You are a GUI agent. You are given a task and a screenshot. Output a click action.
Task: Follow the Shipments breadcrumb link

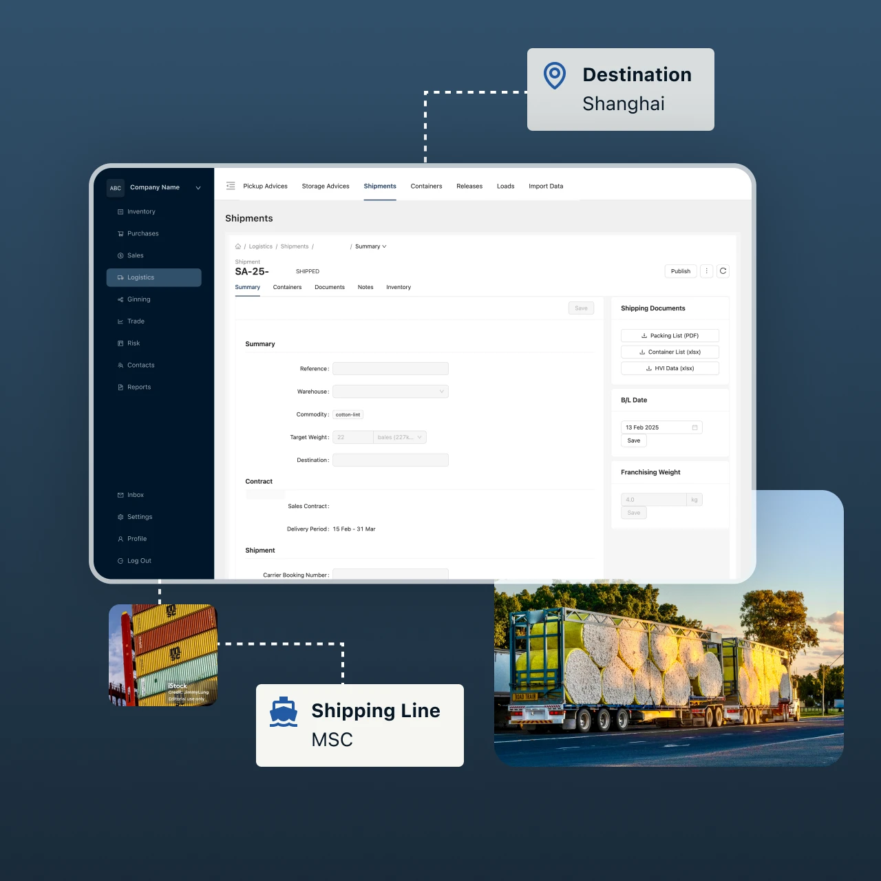coord(295,246)
